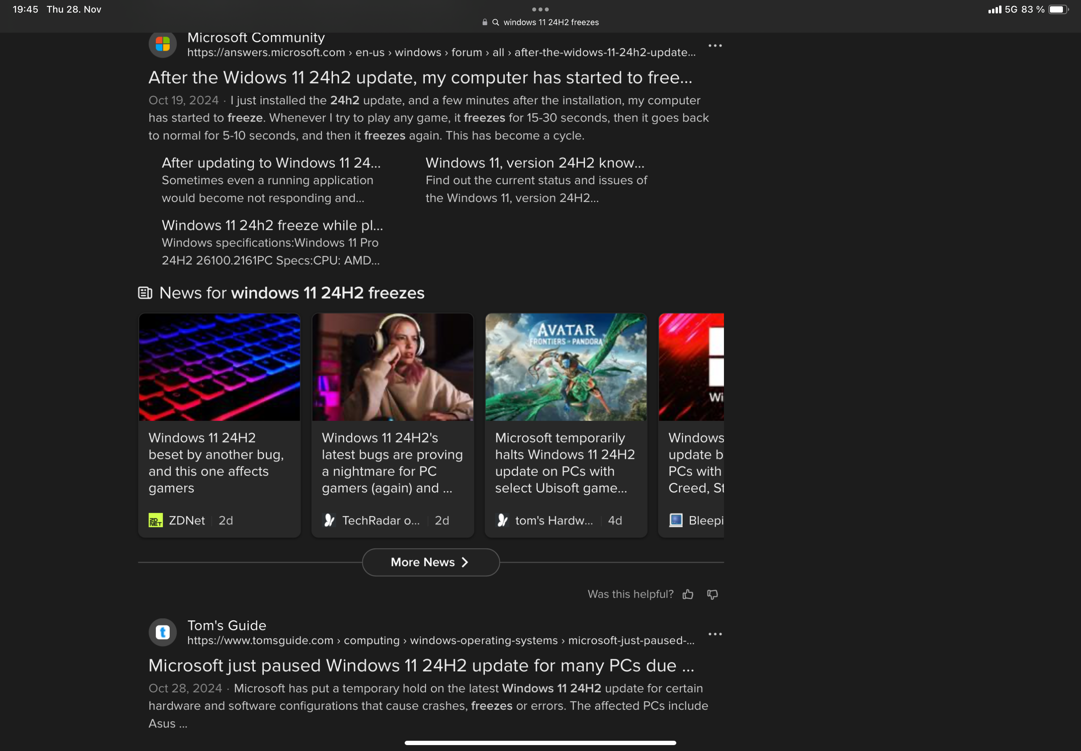The height and width of the screenshot is (751, 1081).
Task: Open 'Microsoft just paused Windows 11 24H2' result
Action: pyautogui.click(x=421, y=666)
